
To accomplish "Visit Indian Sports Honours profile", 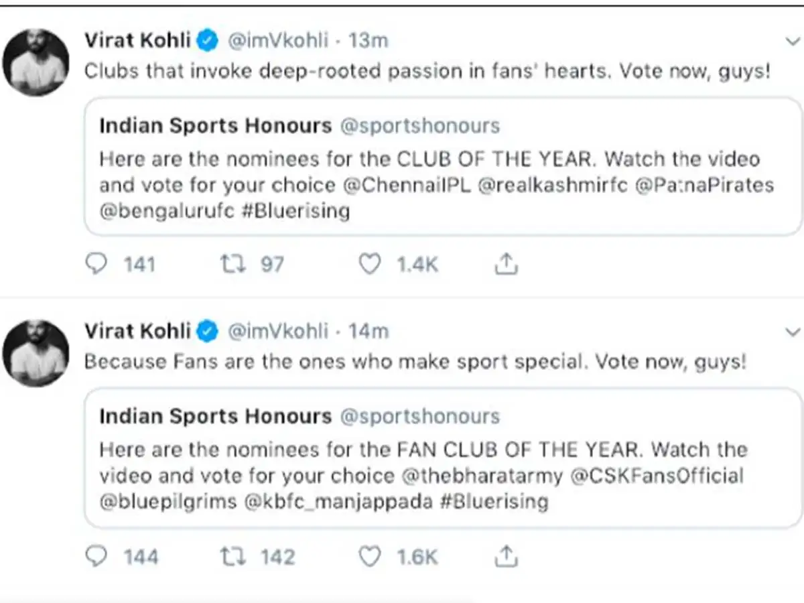I will pyautogui.click(x=215, y=125).
